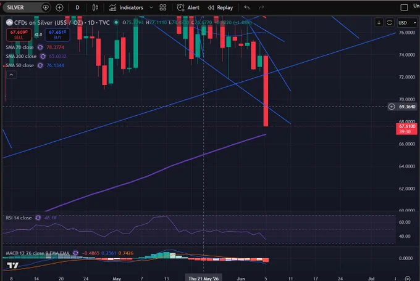Viewport: 420px width, 281px height.
Task: Click the icon beside the MACD legend
Action: 76,253
